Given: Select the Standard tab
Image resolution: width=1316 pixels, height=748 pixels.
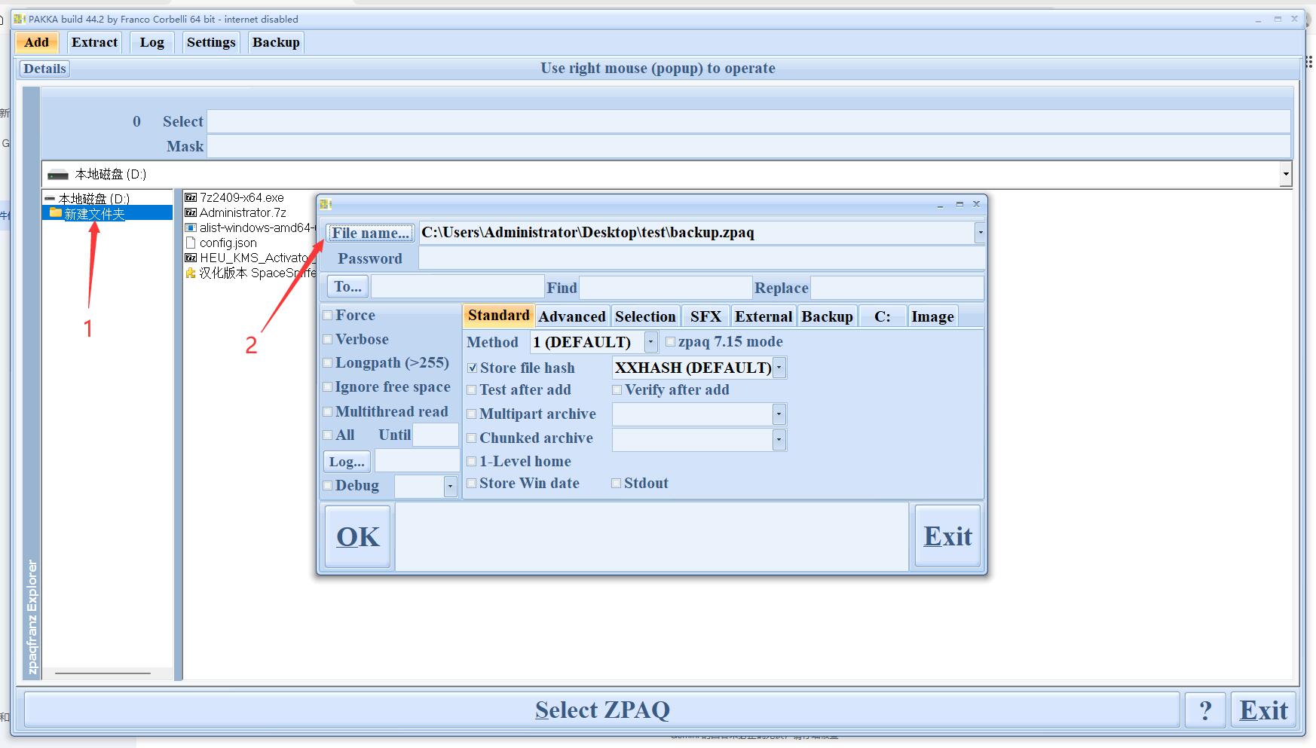Looking at the screenshot, I should click(x=498, y=315).
